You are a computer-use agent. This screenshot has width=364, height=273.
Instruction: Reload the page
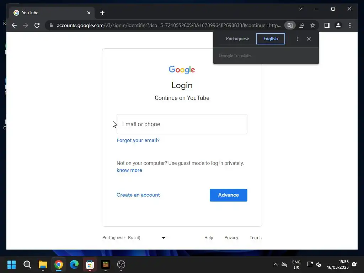click(x=37, y=25)
